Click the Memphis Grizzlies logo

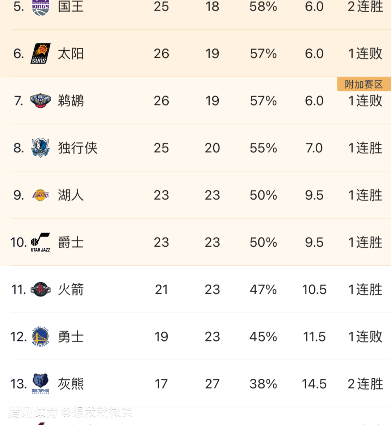coord(41,383)
